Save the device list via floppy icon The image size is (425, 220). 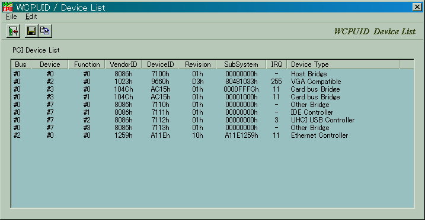(x=31, y=31)
